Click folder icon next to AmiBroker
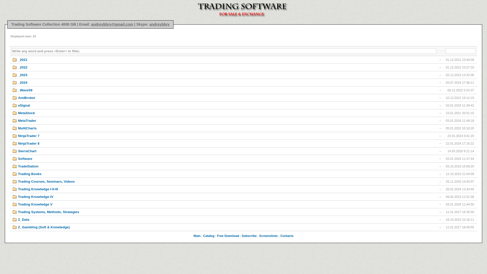 pos(14,98)
